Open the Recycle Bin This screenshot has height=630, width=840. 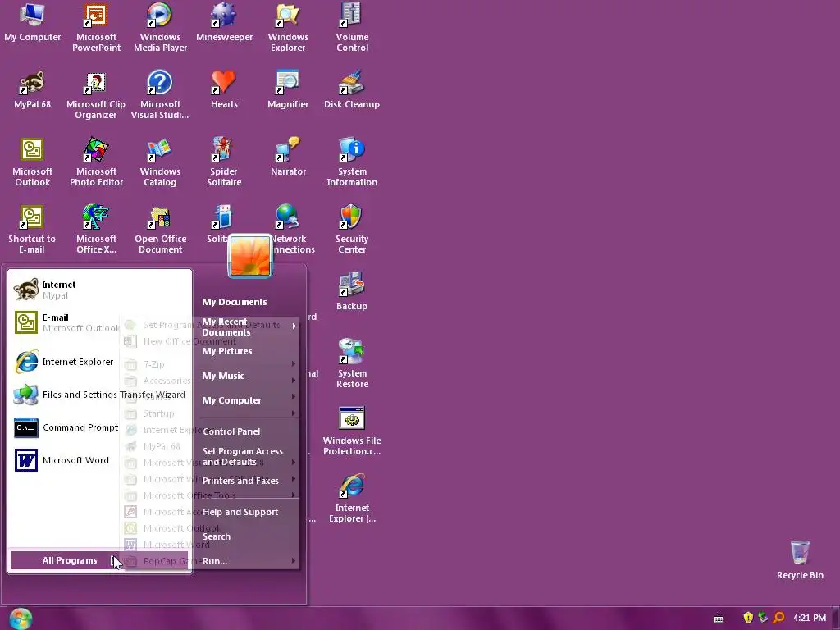click(800, 559)
